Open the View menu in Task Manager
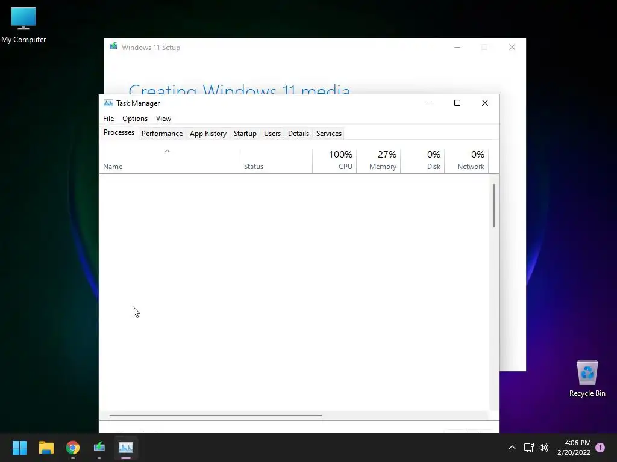This screenshot has width=617, height=462. (x=163, y=119)
